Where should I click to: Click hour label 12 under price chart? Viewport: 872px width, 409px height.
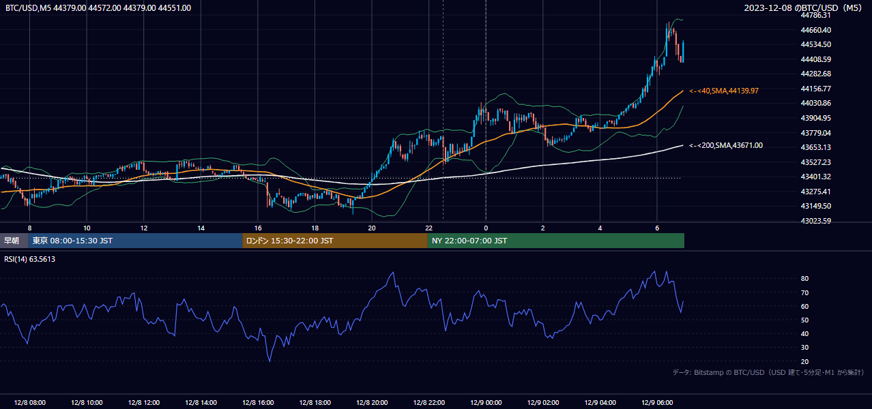tap(143, 228)
